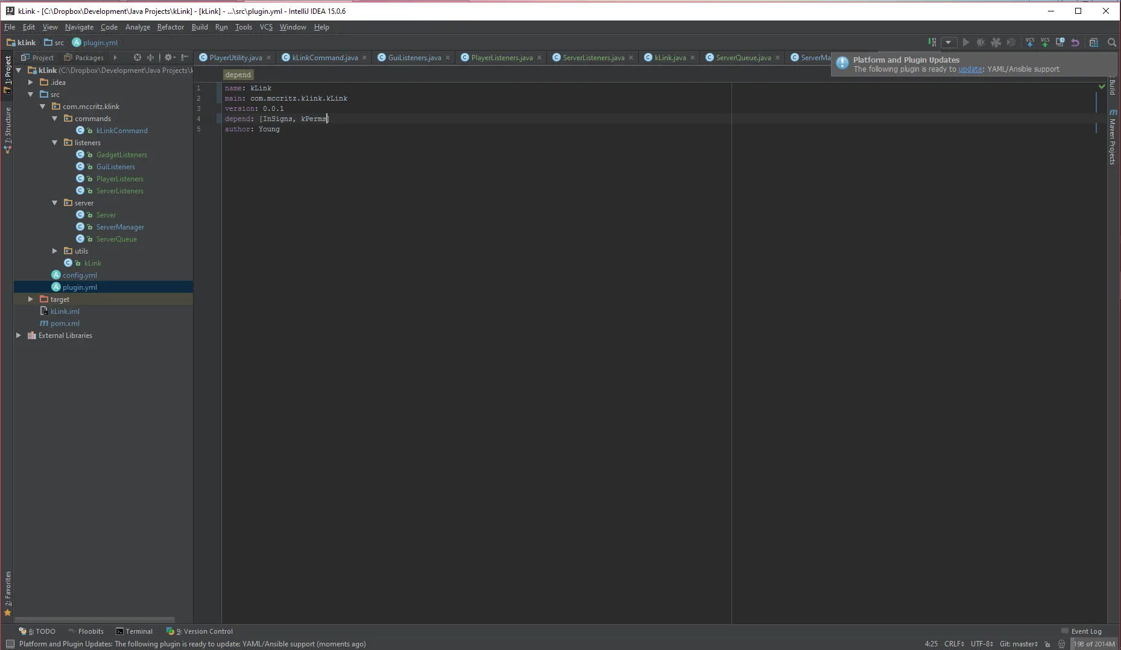Click line 5 author text in editor

point(252,129)
